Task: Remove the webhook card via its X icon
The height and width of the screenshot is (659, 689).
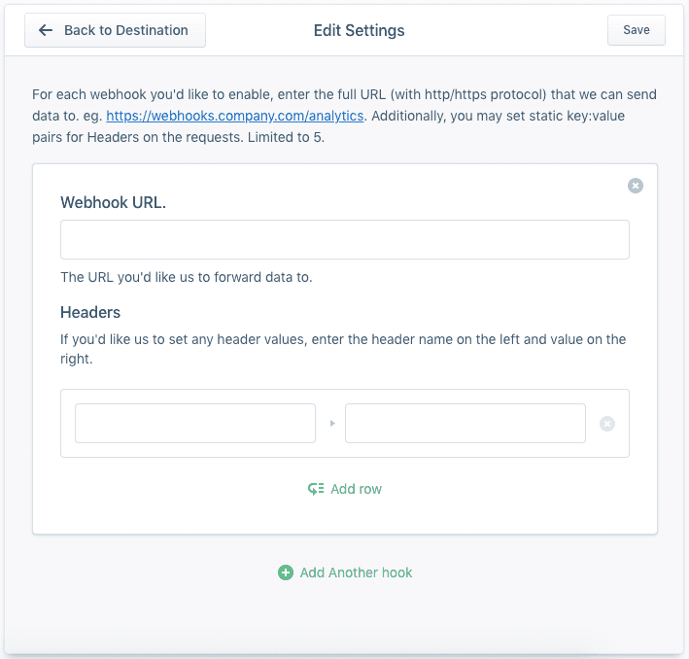Action: [x=635, y=186]
